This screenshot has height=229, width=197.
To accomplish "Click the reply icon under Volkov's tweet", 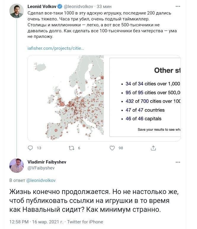I will (x=31, y=148).
